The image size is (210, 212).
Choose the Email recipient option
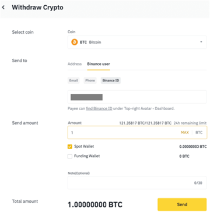tap(73, 80)
